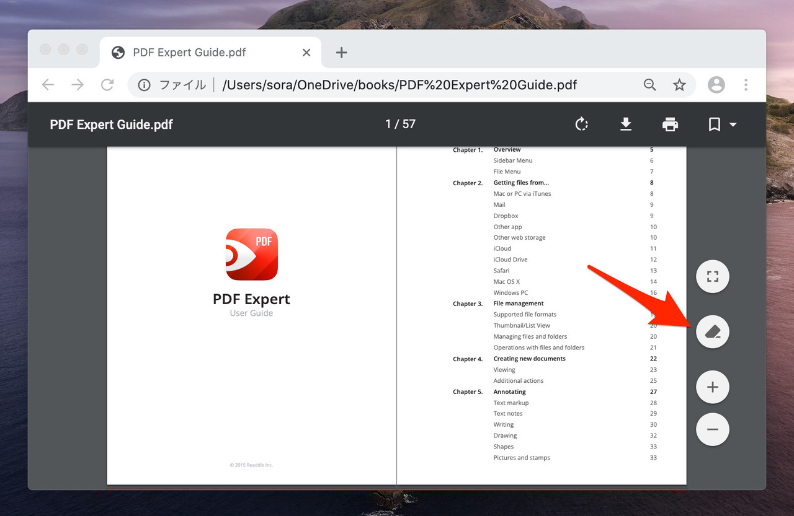
Task: Click the 'Creating new documents' heading
Action: click(x=530, y=359)
